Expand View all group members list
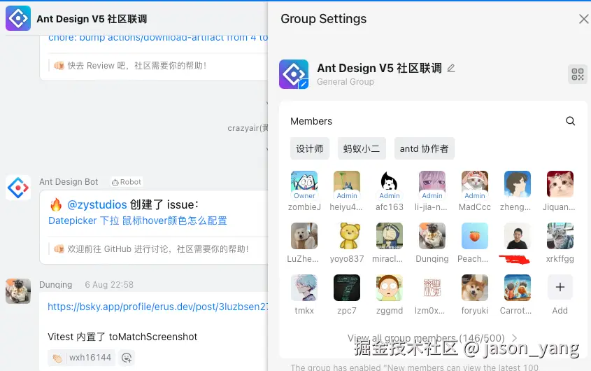Viewport: 591px width, 371px height. 432,338
